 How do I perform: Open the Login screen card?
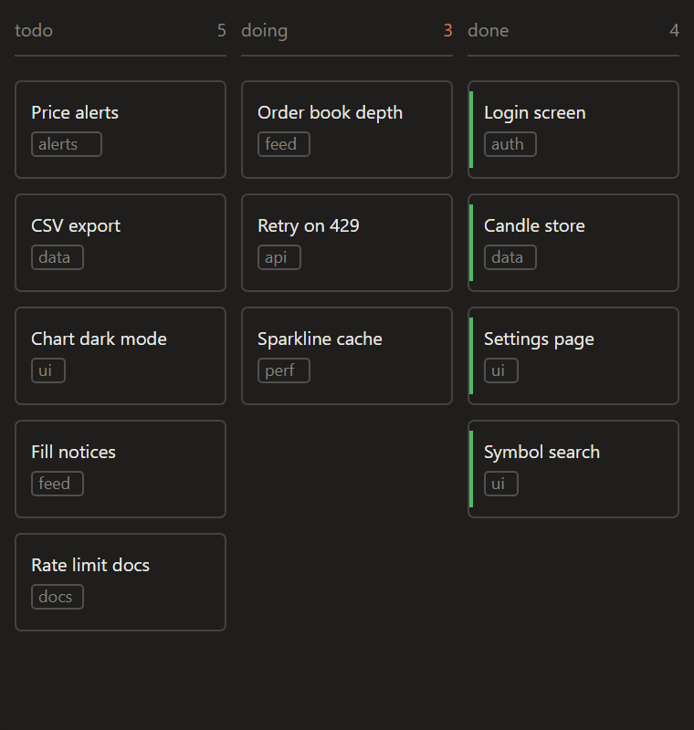[573, 130]
